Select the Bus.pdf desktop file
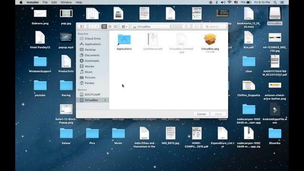 (248, 40)
